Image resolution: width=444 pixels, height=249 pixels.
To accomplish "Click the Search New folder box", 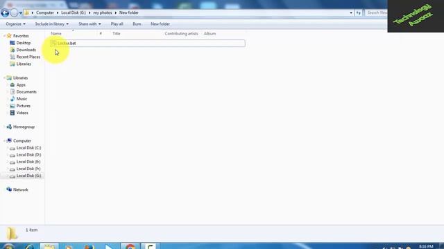I will point(376,12).
